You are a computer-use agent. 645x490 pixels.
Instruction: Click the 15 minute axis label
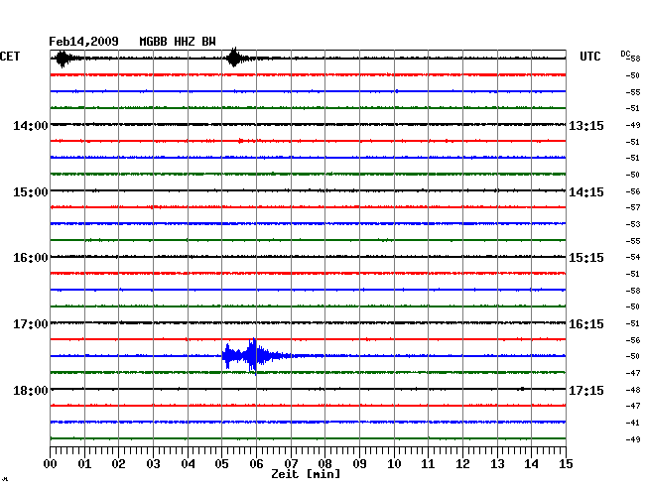point(566,463)
